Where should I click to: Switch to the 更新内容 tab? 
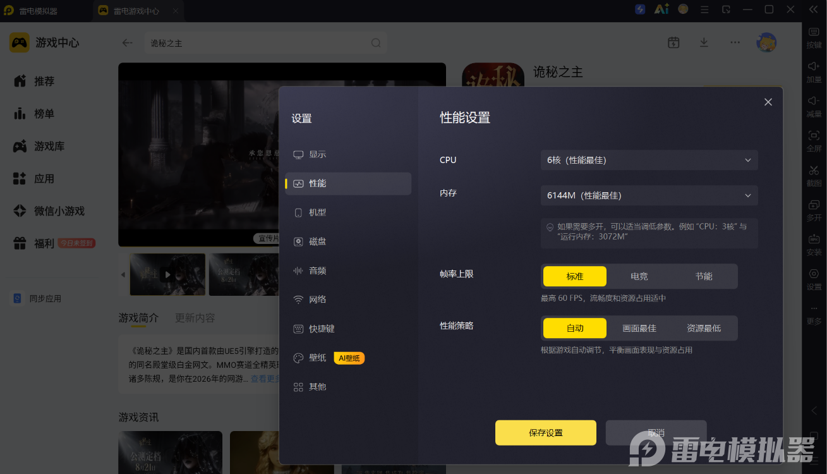[x=195, y=317]
